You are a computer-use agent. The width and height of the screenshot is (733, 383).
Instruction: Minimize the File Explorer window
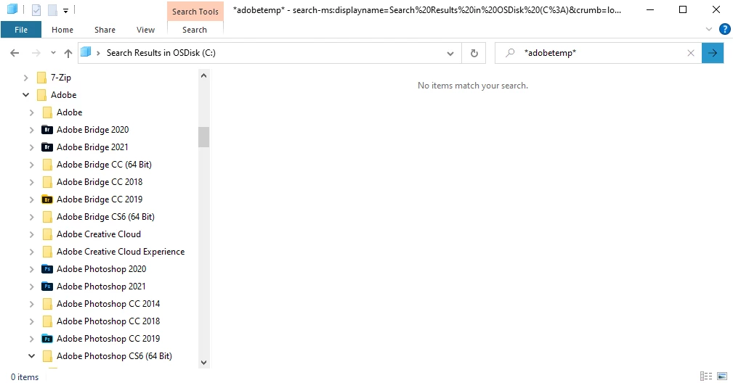pos(649,10)
